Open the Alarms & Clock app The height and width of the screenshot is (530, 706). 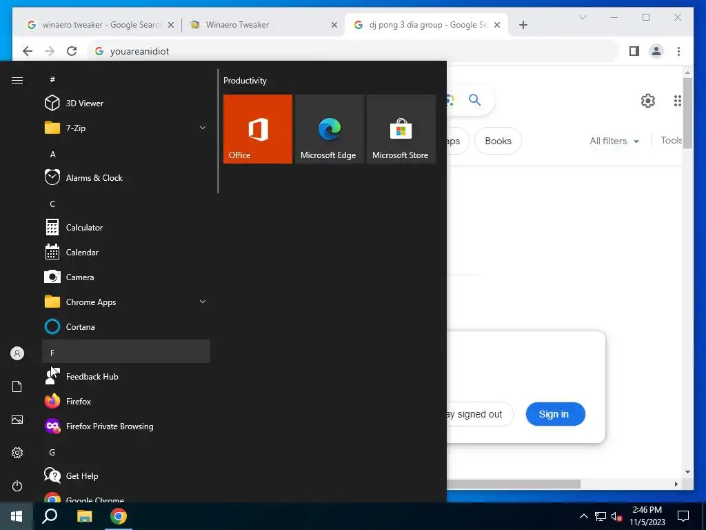coord(126,177)
